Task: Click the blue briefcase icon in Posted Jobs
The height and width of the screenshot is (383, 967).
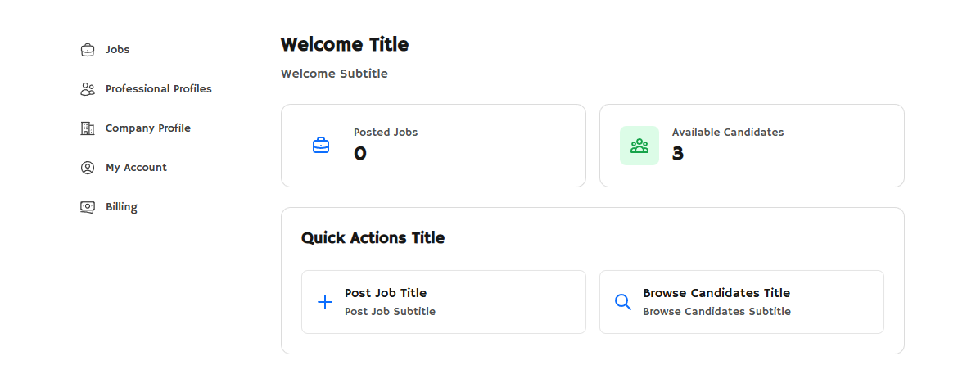Action: coord(321,146)
